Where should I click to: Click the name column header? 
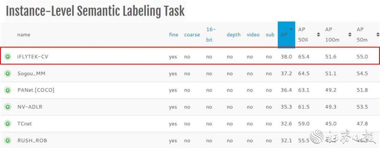click(24, 35)
